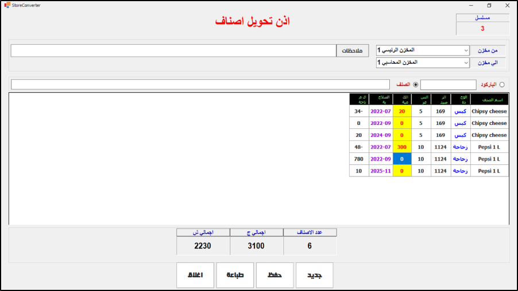The image size is (518, 291).
Task: Click the StoreConverter app icon in title bar
Action: (x=7, y=5)
